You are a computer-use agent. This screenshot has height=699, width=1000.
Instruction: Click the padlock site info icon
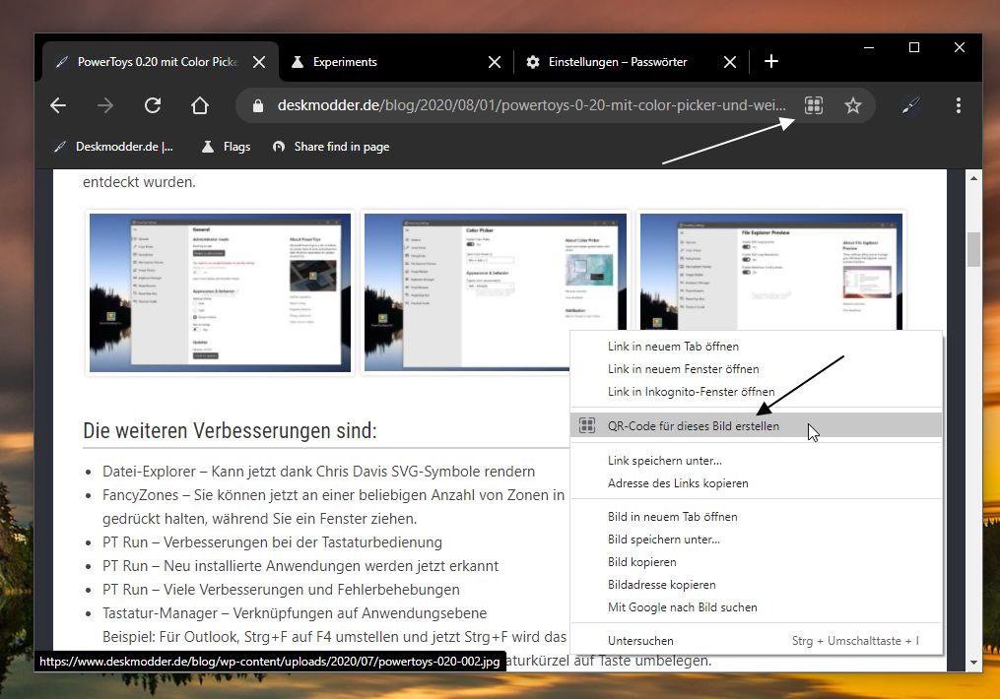(258, 105)
